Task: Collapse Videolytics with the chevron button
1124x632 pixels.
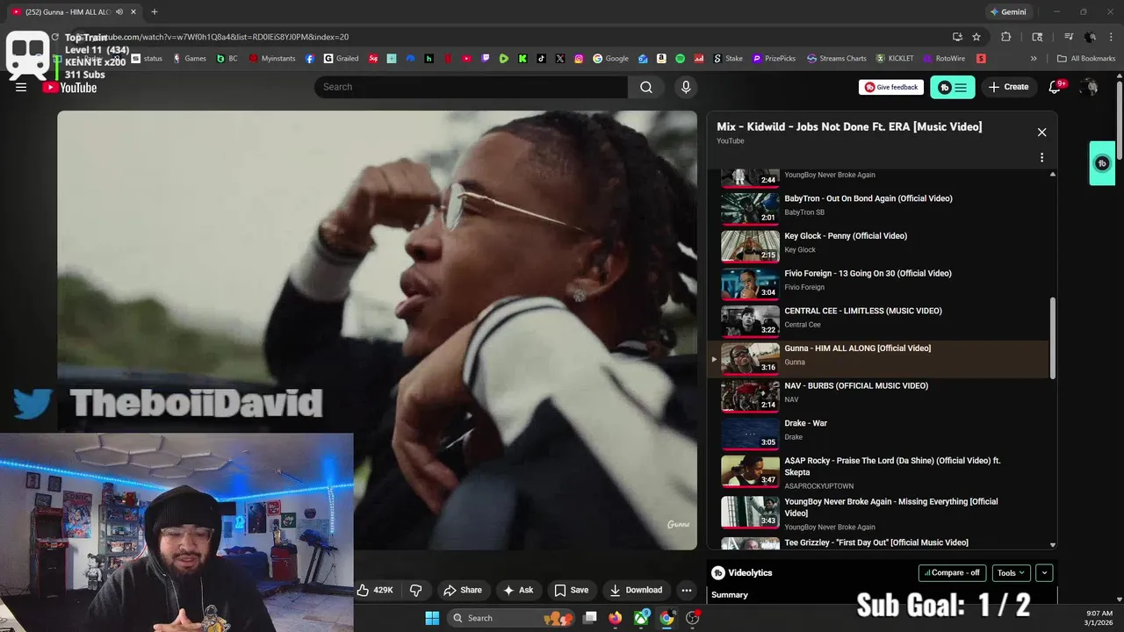Action: coord(1044,573)
